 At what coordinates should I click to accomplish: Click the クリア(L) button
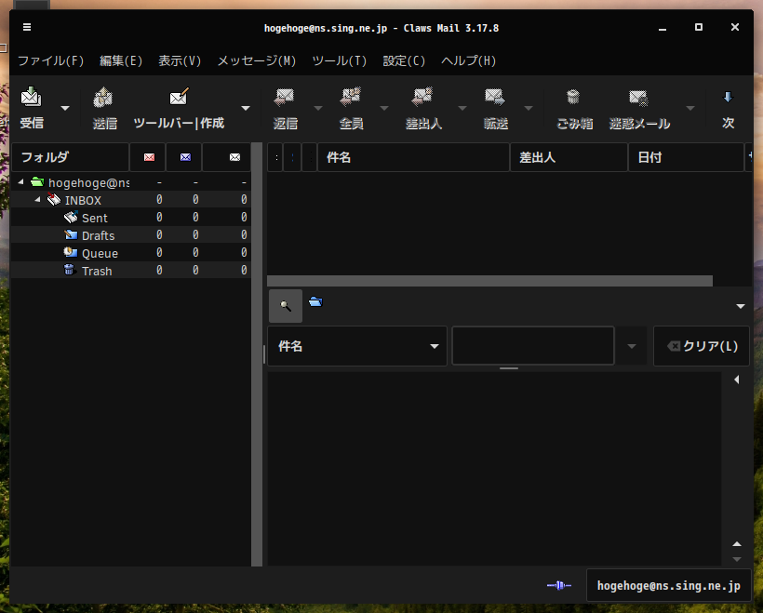(702, 346)
